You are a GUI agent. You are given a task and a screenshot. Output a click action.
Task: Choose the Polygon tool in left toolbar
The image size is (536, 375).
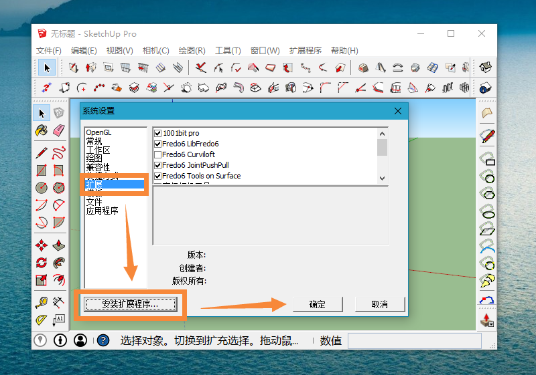tap(59, 187)
